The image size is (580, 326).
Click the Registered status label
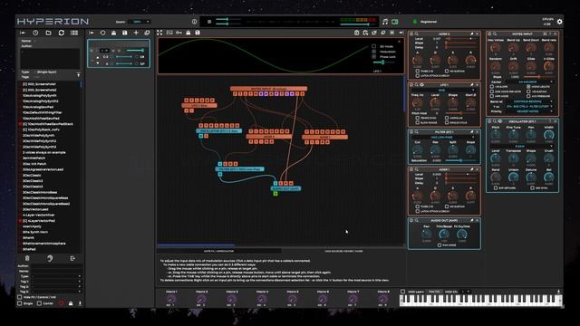(x=429, y=22)
